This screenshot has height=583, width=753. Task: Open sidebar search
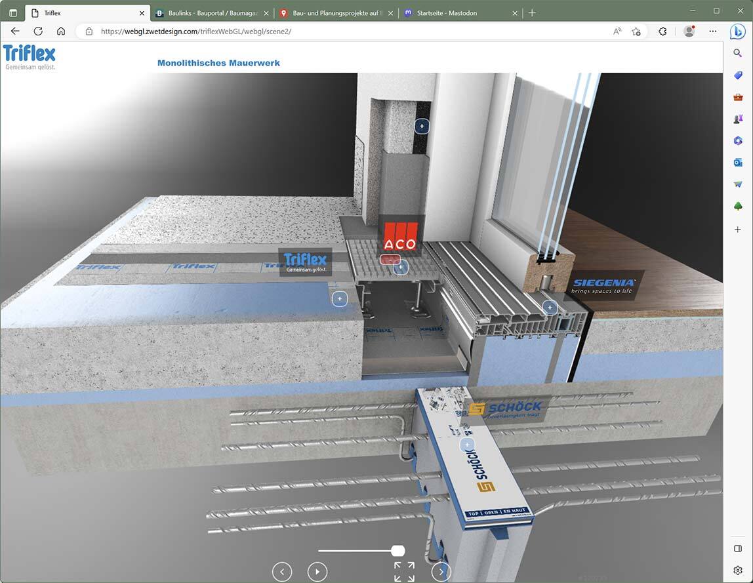[x=738, y=53]
